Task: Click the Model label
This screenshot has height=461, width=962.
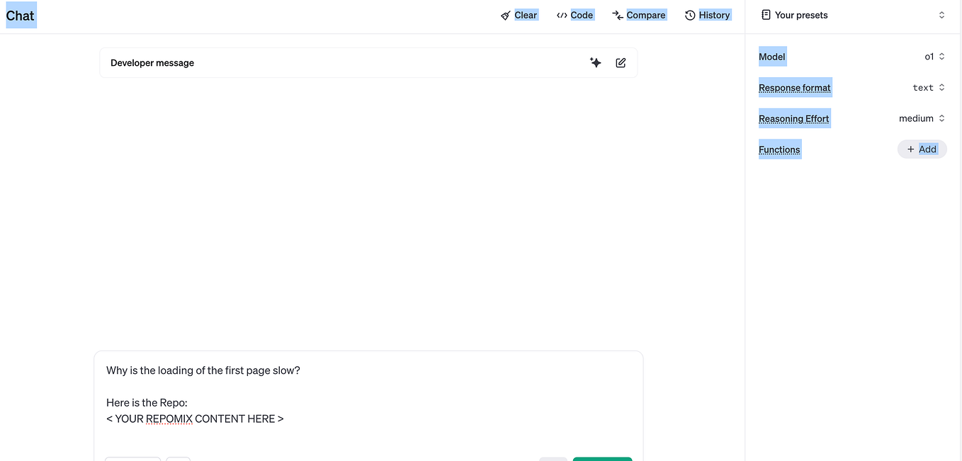Action: pyautogui.click(x=772, y=57)
